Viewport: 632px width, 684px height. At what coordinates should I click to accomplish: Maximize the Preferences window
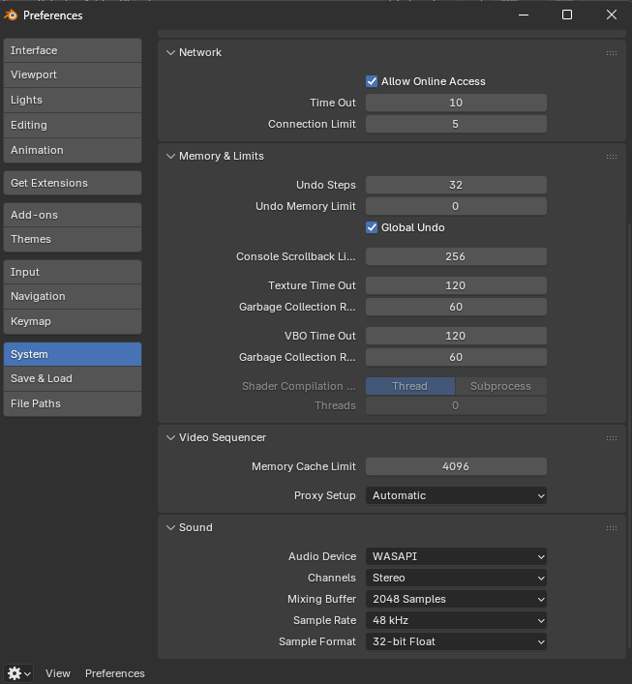[566, 15]
